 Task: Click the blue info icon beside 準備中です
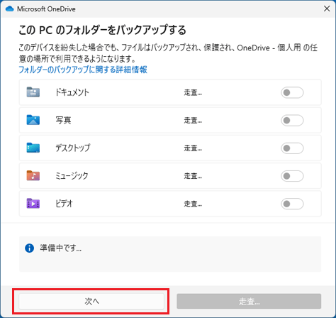[x=29, y=248]
